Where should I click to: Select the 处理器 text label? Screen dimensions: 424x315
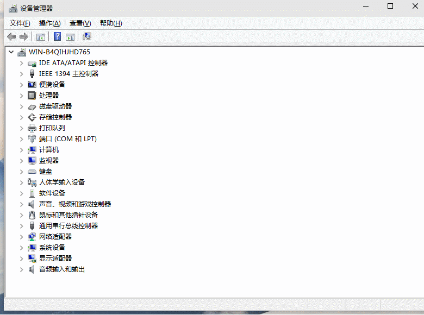pyautogui.click(x=49, y=96)
